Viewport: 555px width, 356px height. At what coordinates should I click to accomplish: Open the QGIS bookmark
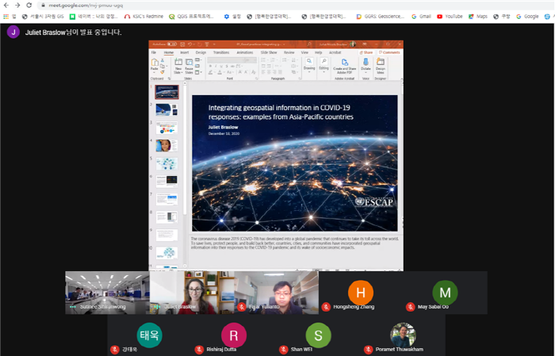click(x=192, y=17)
